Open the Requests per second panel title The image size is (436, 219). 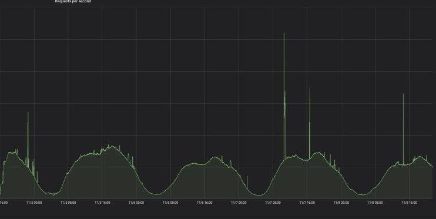coord(73,1)
